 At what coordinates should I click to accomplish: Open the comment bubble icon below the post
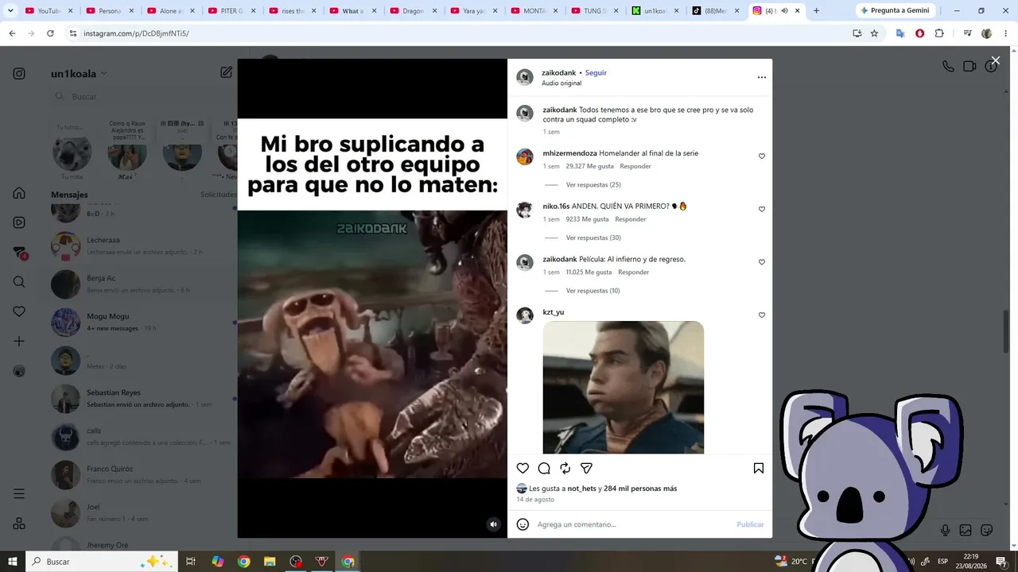(x=544, y=469)
